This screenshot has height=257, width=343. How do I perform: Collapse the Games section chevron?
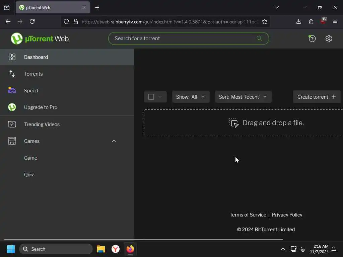(x=114, y=141)
